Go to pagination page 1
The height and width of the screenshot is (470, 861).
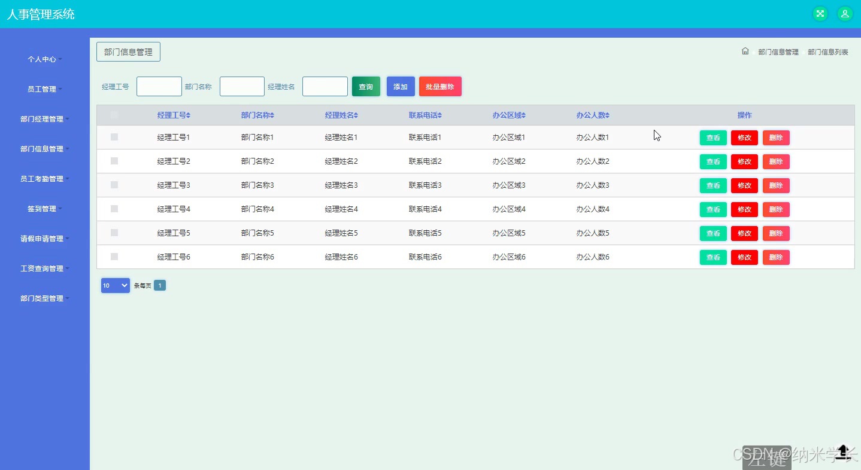(160, 286)
